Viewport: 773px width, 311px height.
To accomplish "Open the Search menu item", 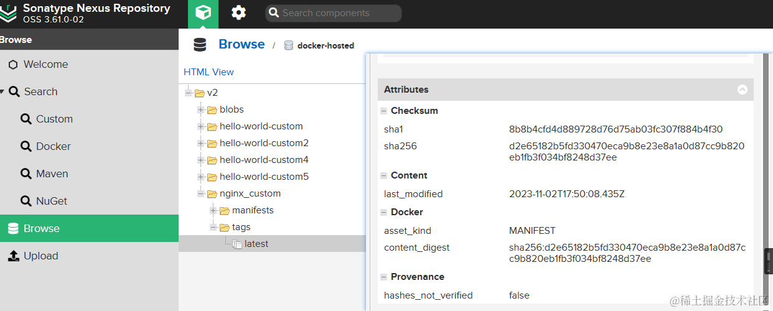I will click(x=89, y=92).
